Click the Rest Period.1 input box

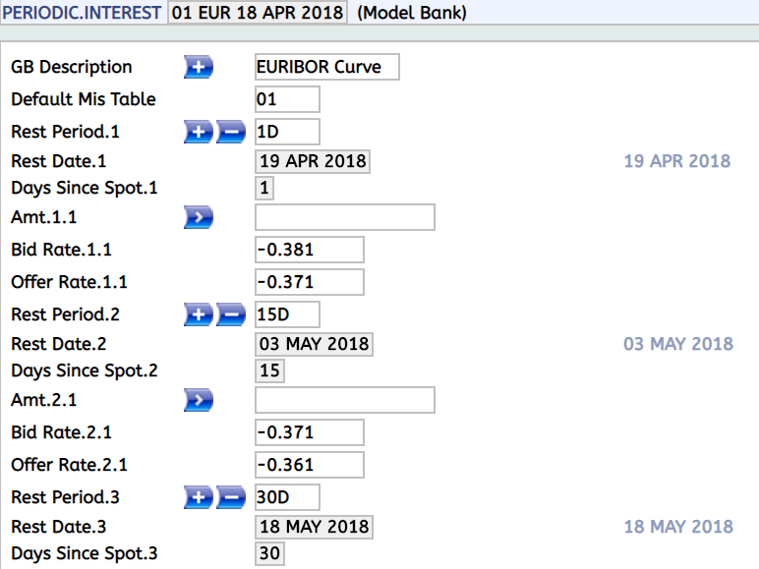click(287, 132)
